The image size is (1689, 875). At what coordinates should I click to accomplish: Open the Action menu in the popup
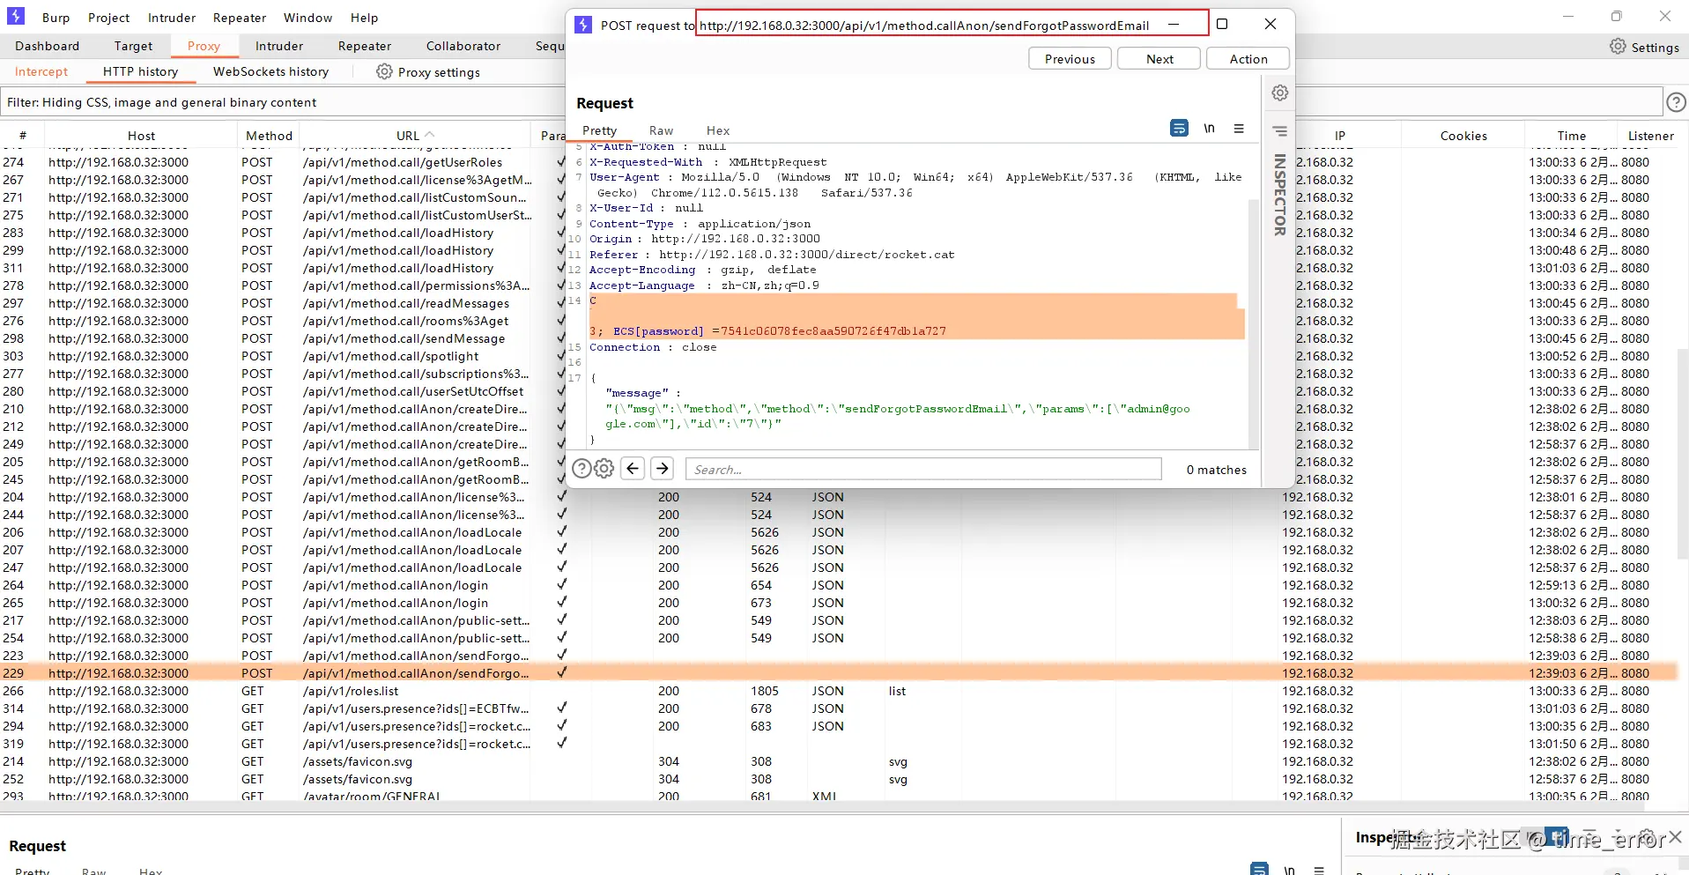tap(1248, 59)
